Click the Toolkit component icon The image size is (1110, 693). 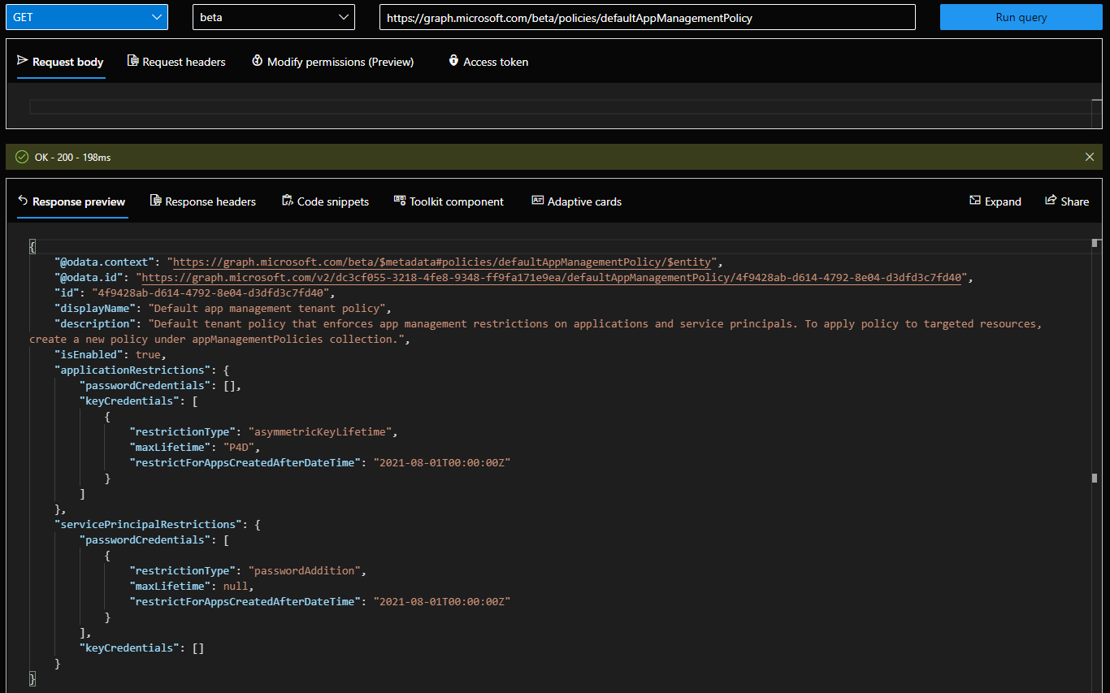tap(399, 201)
